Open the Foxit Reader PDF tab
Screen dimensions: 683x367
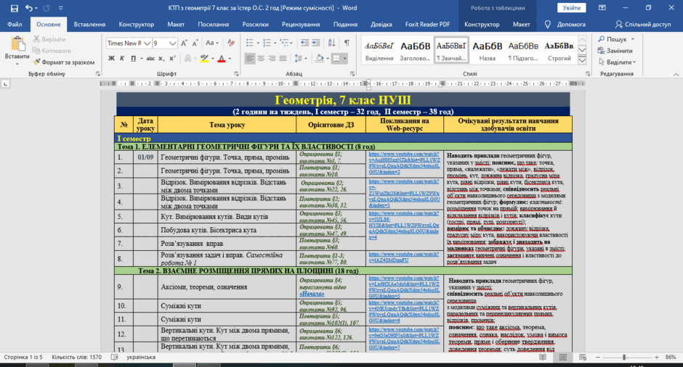coord(427,25)
